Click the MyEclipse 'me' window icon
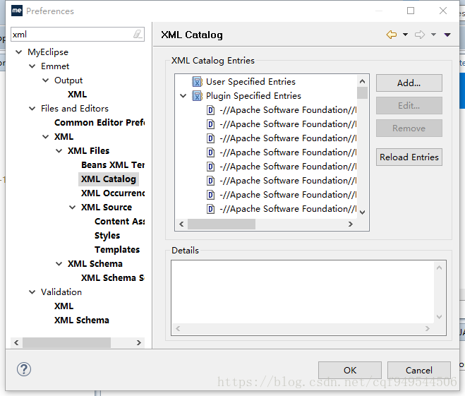Image resolution: width=465 pixels, height=396 pixels. coord(17,11)
